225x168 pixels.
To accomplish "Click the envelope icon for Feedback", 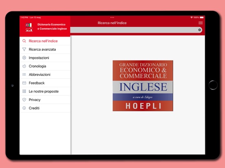I will (x=24, y=83).
